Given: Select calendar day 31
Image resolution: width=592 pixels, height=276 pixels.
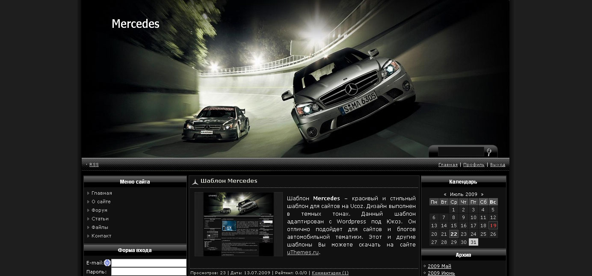Looking at the screenshot, I should click(x=474, y=242).
